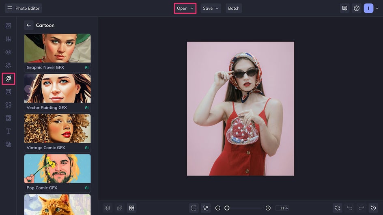Open the Textures sidebar tool

[8, 144]
